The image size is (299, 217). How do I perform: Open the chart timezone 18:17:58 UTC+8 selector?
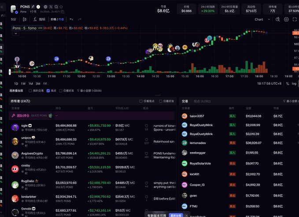[269, 84]
